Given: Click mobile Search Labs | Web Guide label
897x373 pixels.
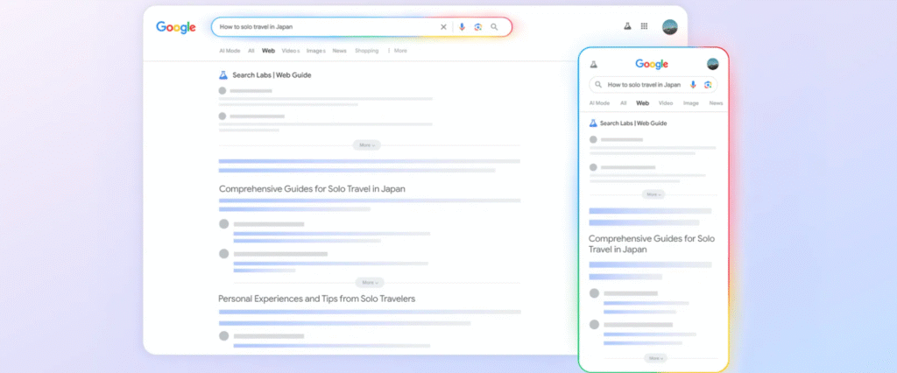Looking at the screenshot, I should (633, 123).
